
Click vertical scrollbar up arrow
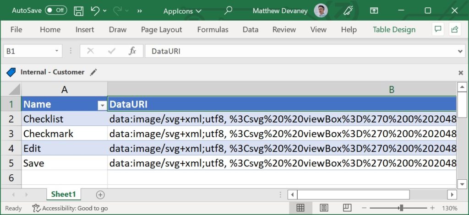462,87
